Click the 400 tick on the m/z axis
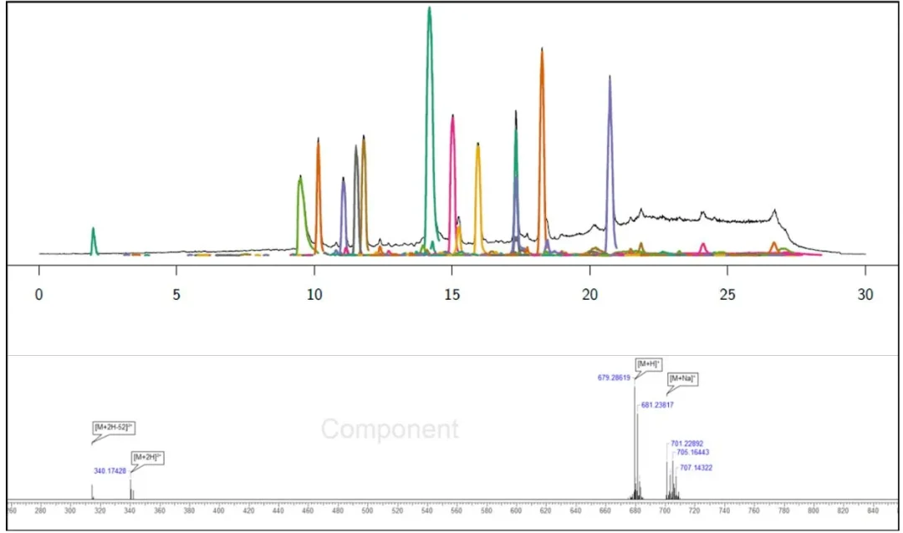 [x=218, y=510]
